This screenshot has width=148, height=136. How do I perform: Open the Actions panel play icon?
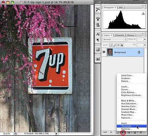point(98,59)
